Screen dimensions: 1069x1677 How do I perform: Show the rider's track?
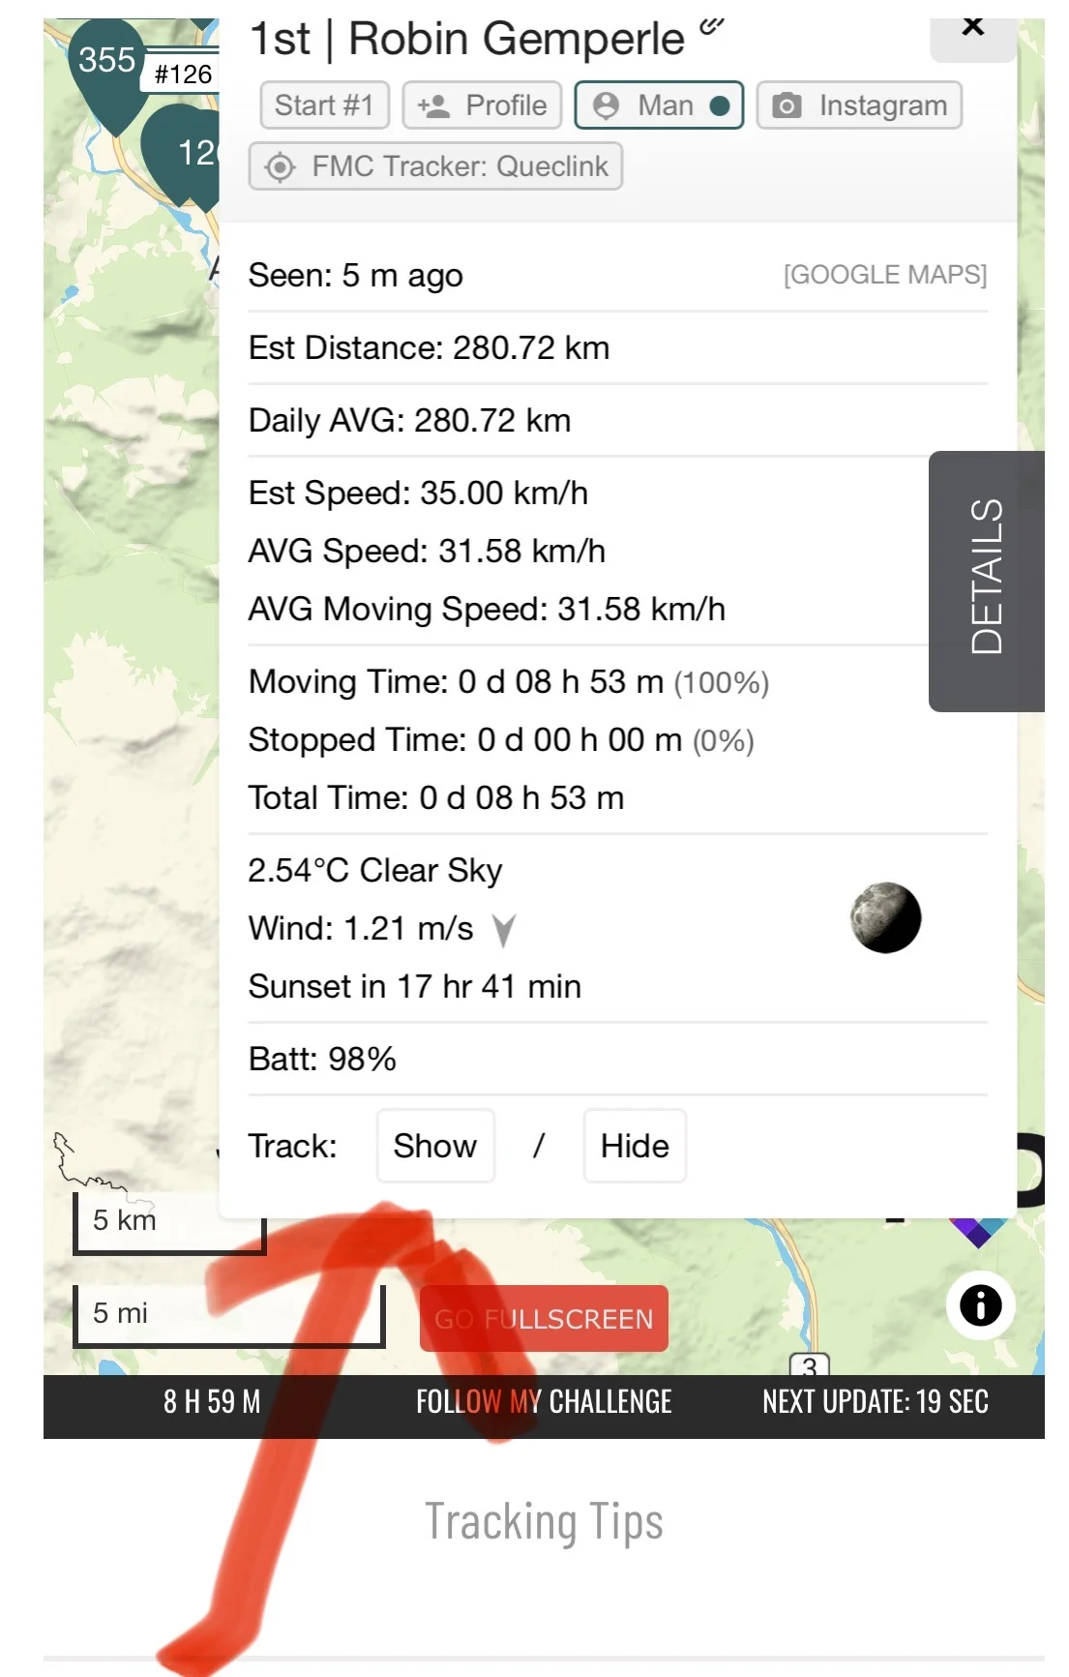click(435, 1146)
